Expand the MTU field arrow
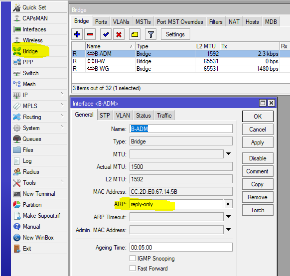 tap(228, 154)
